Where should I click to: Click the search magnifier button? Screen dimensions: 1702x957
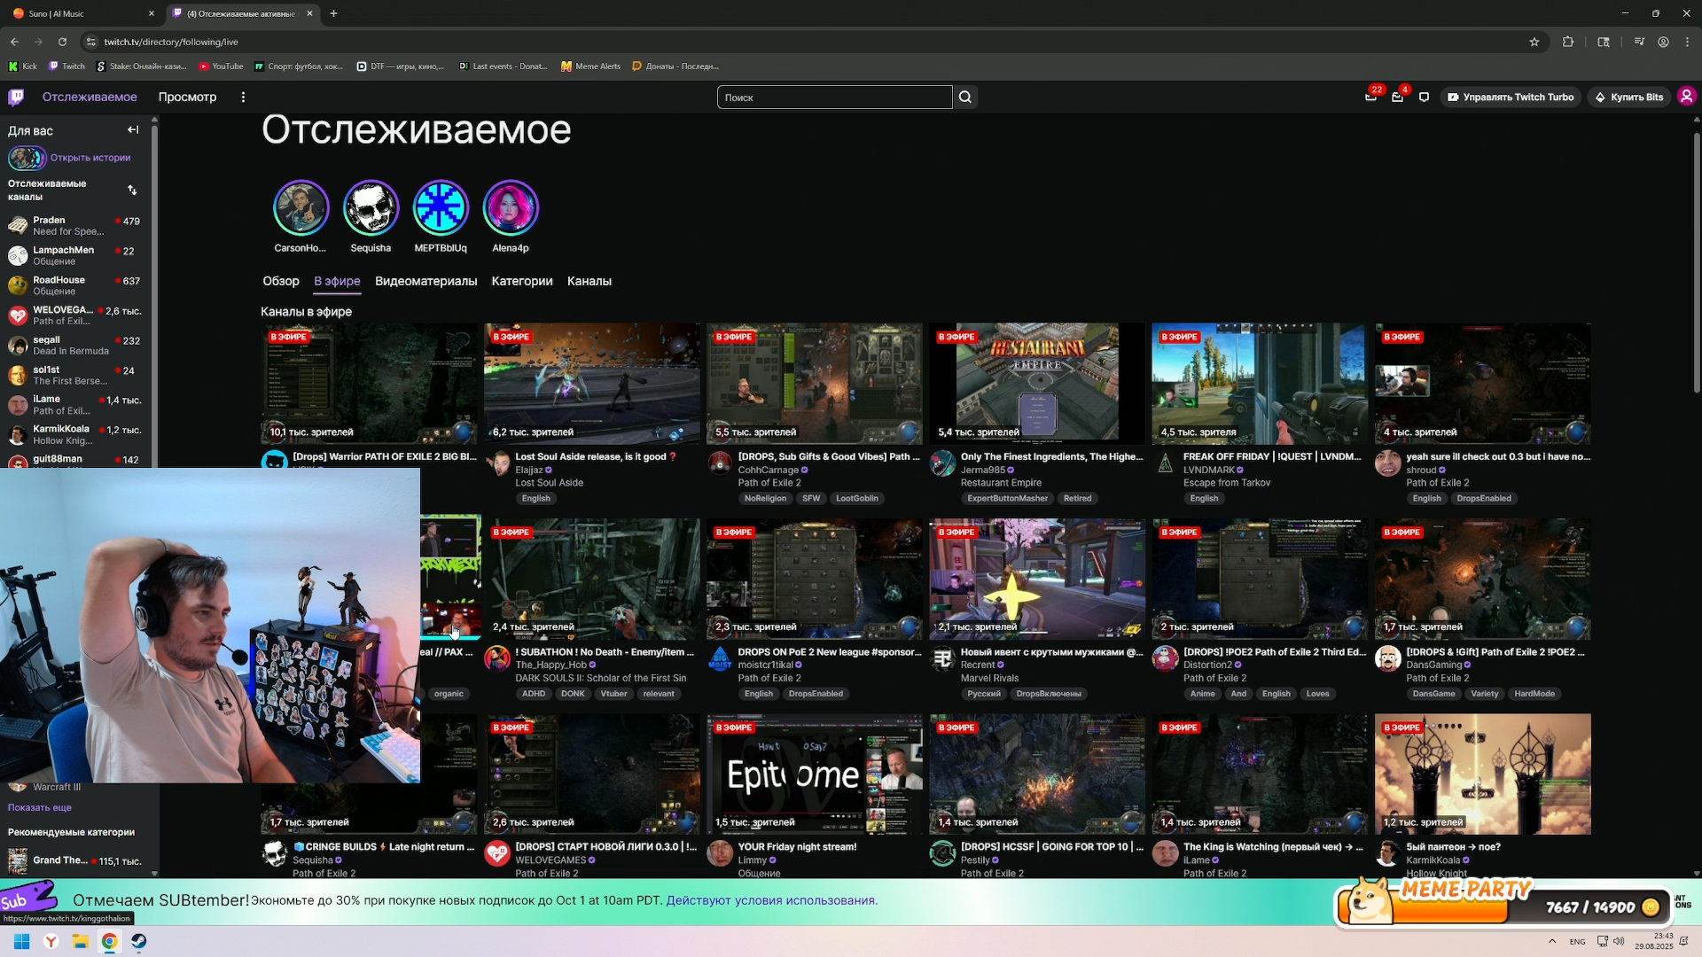[x=965, y=97]
